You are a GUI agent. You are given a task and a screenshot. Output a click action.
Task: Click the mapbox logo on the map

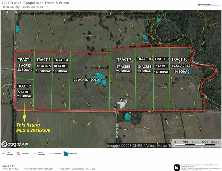[x=15, y=144]
